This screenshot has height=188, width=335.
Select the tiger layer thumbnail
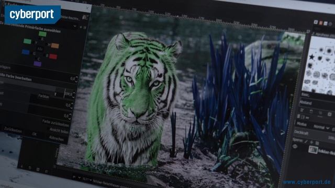point(313,150)
